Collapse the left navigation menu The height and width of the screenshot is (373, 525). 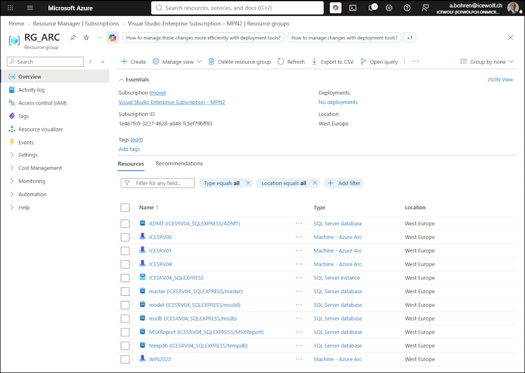point(103,61)
